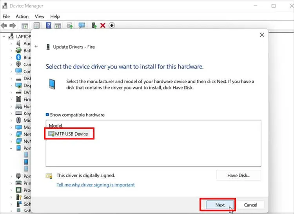Click the webcam icon for Cameras category

point(18,64)
